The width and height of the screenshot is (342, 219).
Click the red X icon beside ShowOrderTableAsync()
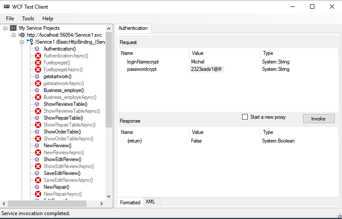[38, 139]
